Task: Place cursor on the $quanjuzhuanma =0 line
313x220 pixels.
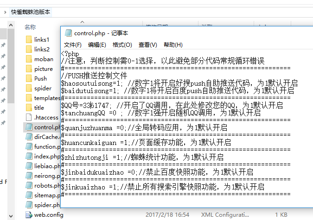Action: click(144, 128)
